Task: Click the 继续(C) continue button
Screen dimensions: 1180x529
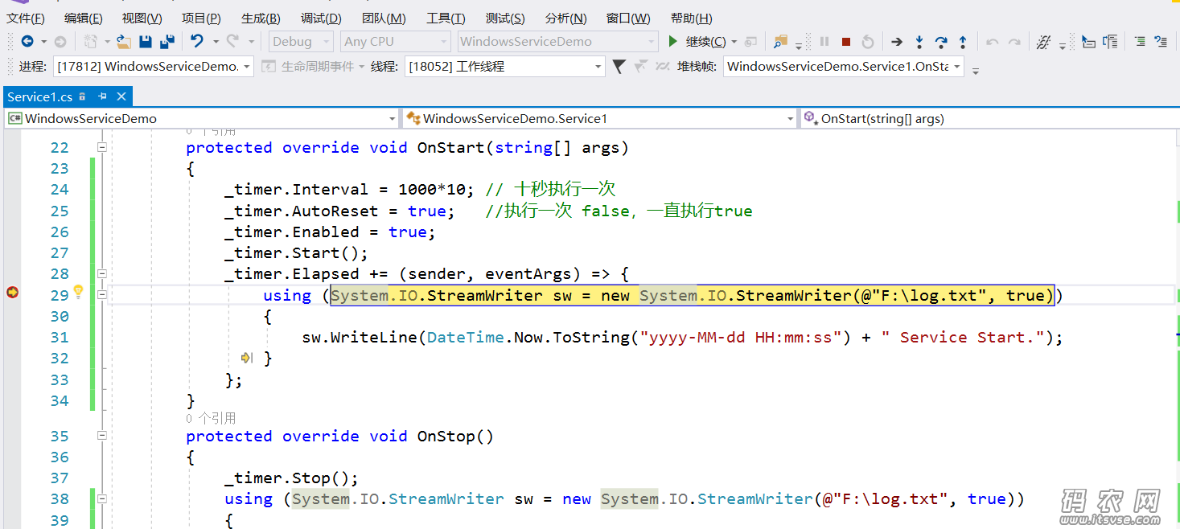Action: [x=697, y=41]
